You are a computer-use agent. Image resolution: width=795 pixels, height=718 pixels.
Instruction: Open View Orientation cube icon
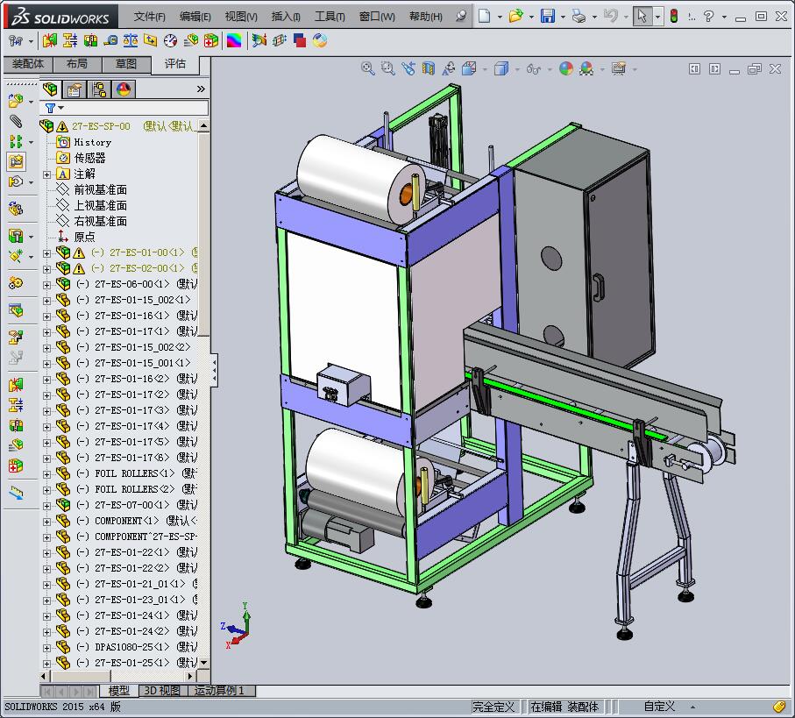469,68
